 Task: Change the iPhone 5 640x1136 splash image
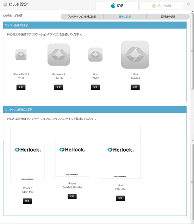coord(27,201)
